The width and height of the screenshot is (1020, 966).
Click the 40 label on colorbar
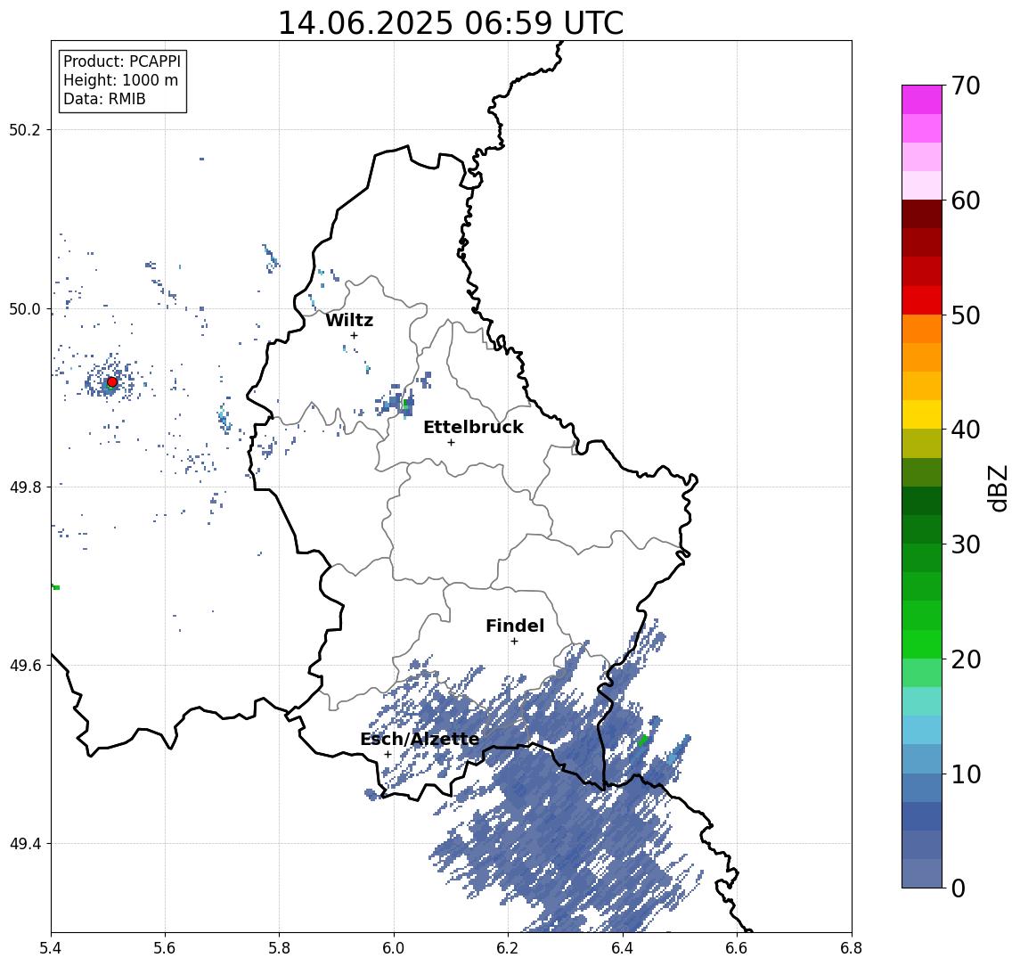pos(966,430)
